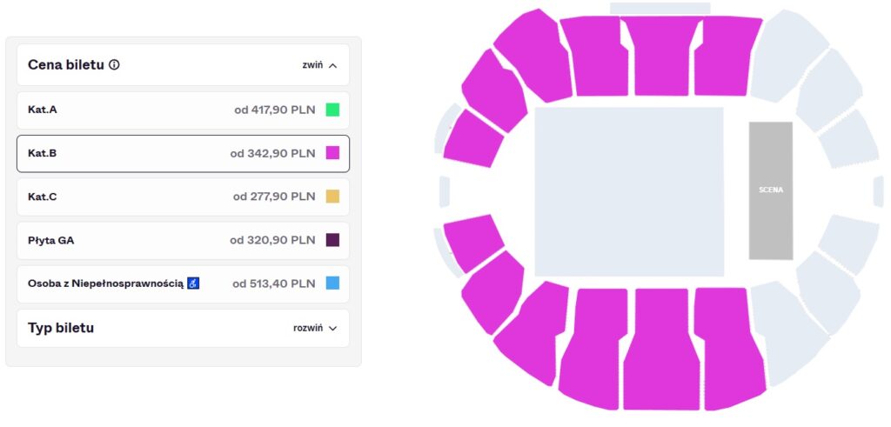
Task: Click the wheelchair accessibility icon
Action: point(193,284)
